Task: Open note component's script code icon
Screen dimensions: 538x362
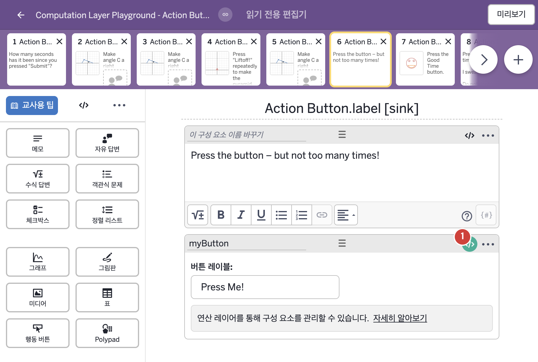Action: (470, 136)
